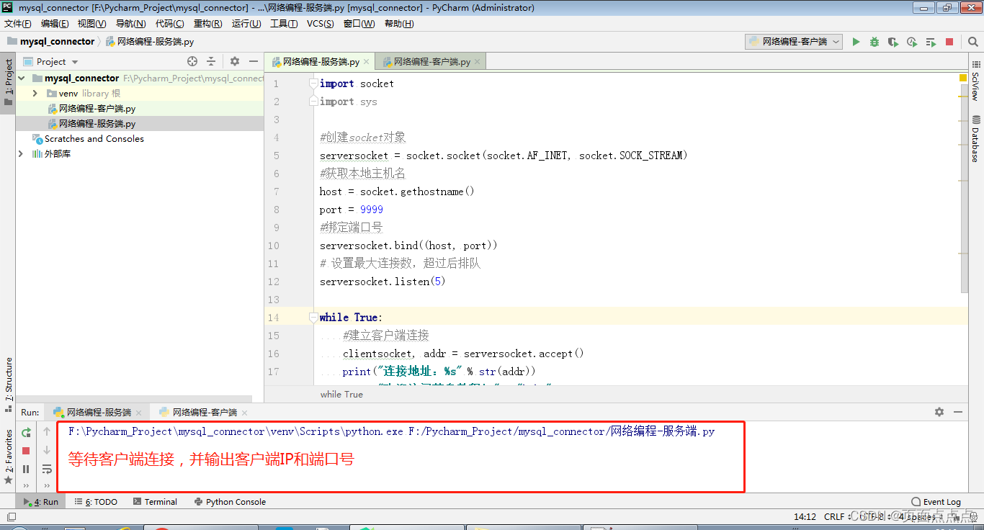Open the Database side panel
Screen dimensions: 984x530
(x=975, y=139)
